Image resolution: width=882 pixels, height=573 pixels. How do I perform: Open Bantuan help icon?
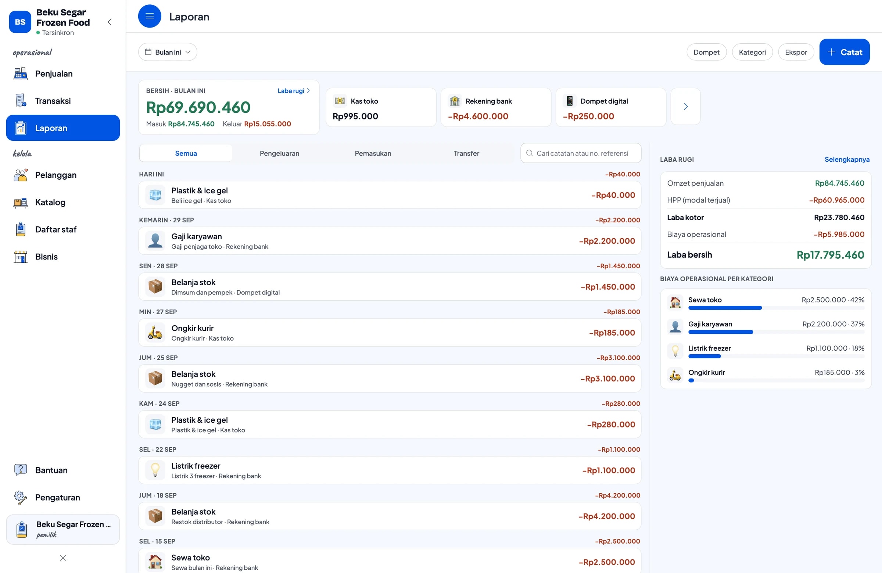click(20, 470)
